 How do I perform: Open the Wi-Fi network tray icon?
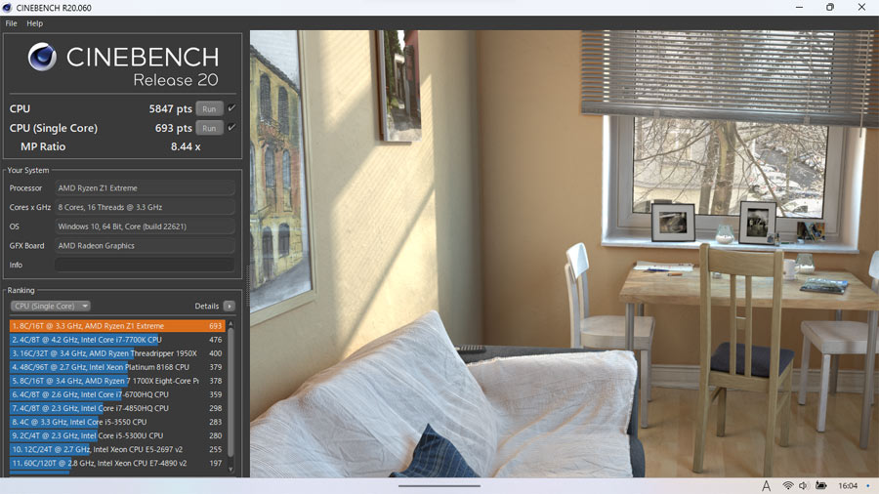[x=787, y=485]
